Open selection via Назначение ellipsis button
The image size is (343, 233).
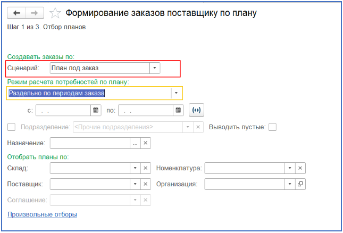(x=135, y=143)
